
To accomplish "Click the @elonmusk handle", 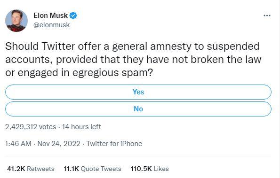I will point(51,25).
